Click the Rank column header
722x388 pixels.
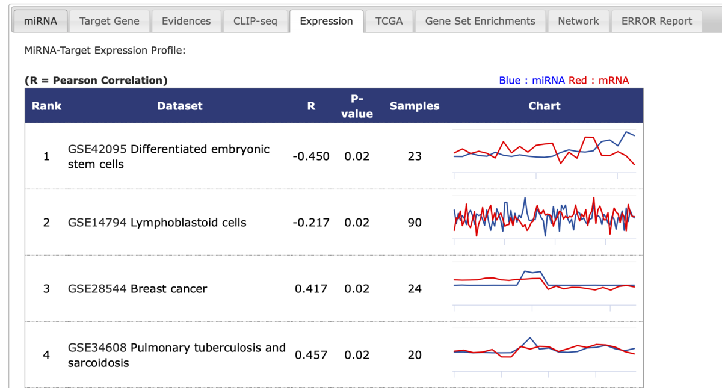pos(46,106)
